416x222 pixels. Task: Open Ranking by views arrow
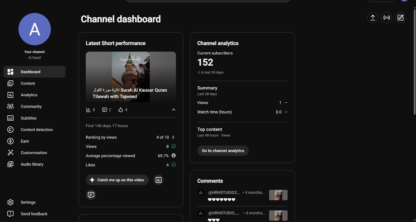tap(173, 137)
